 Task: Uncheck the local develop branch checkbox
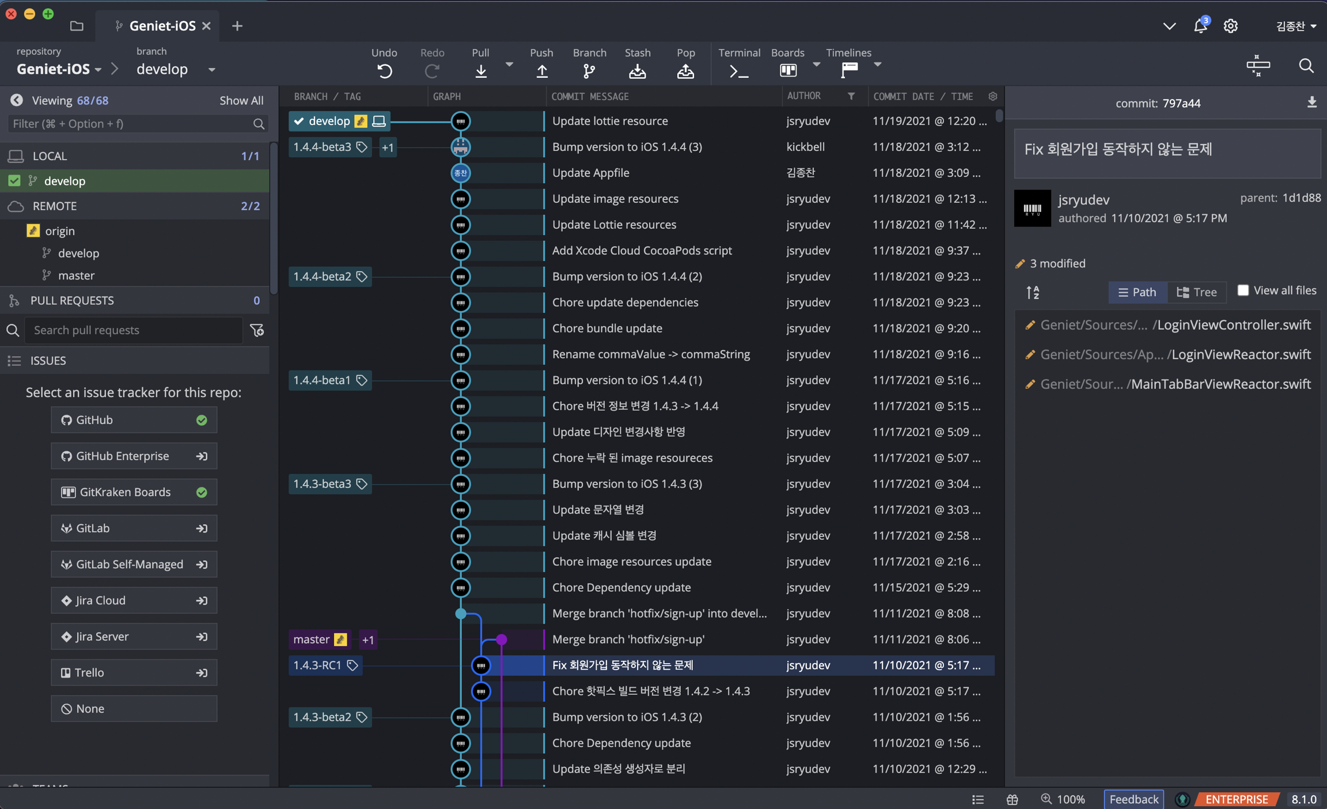(x=14, y=181)
